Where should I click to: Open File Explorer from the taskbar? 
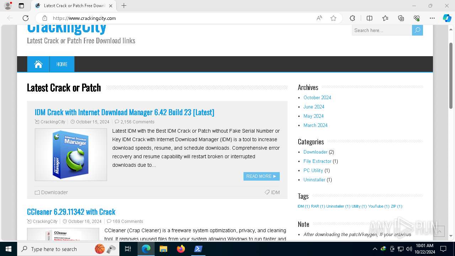pos(164,249)
